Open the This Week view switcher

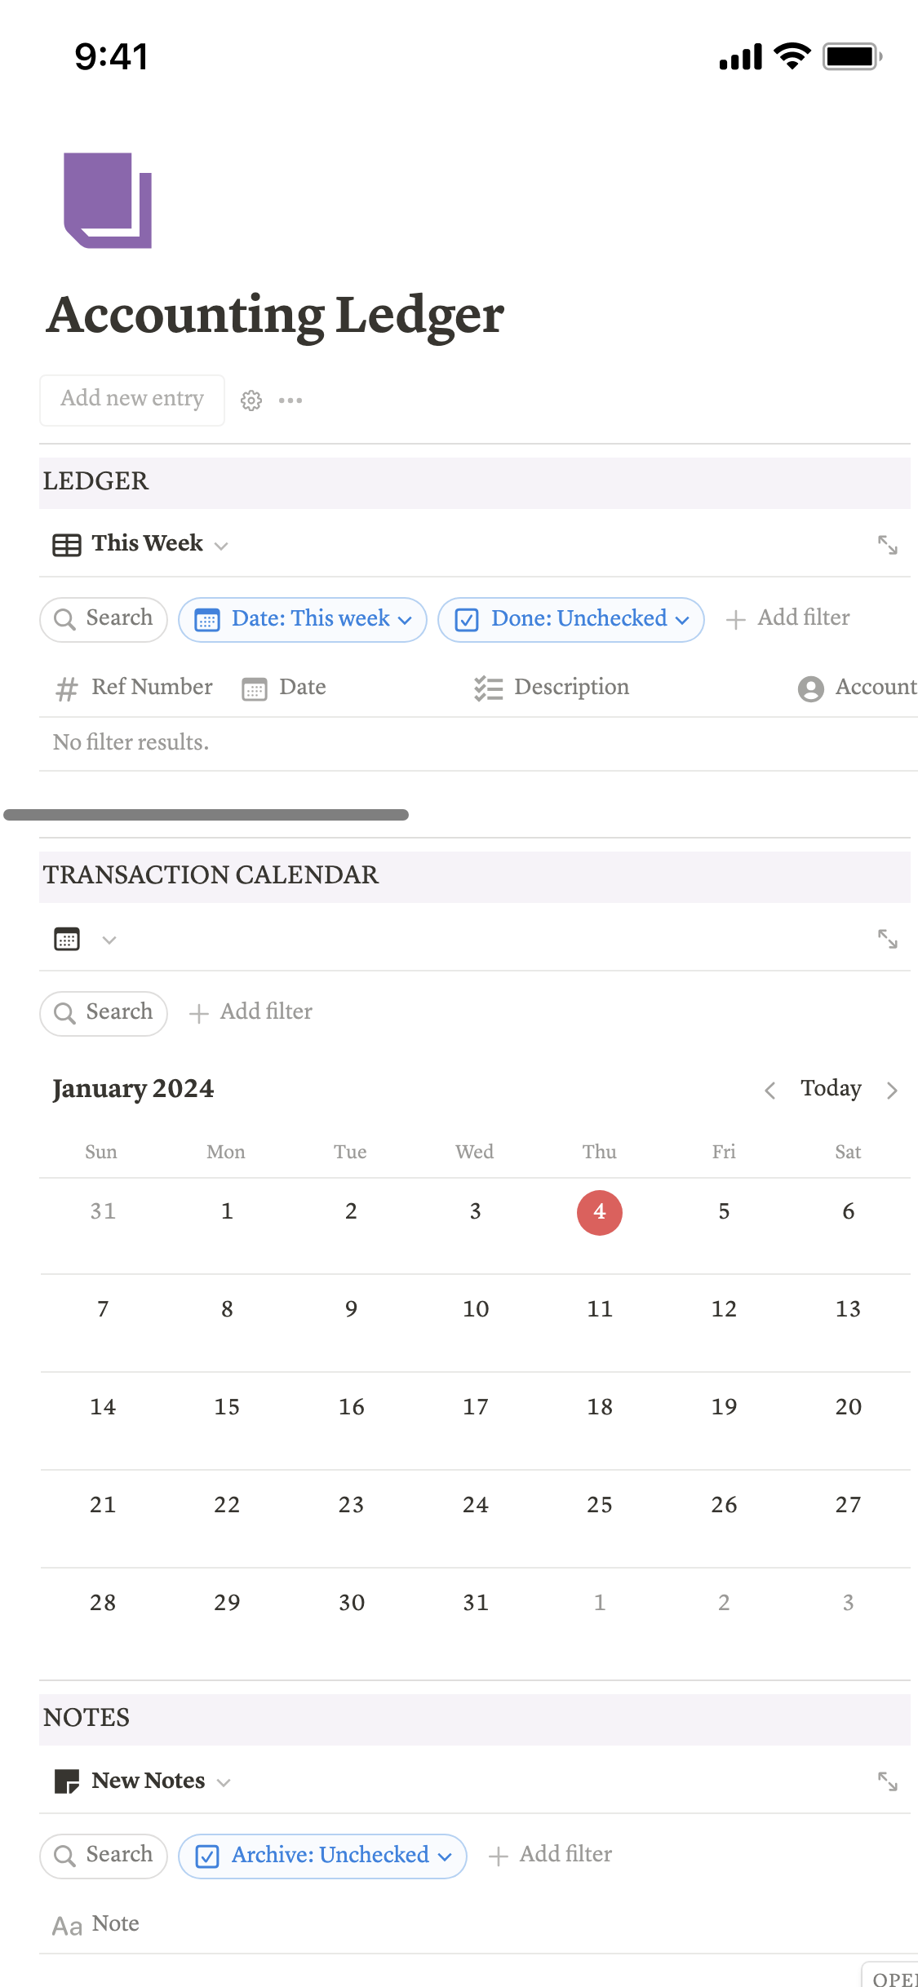pyautogui.click(x=140, y=544)
